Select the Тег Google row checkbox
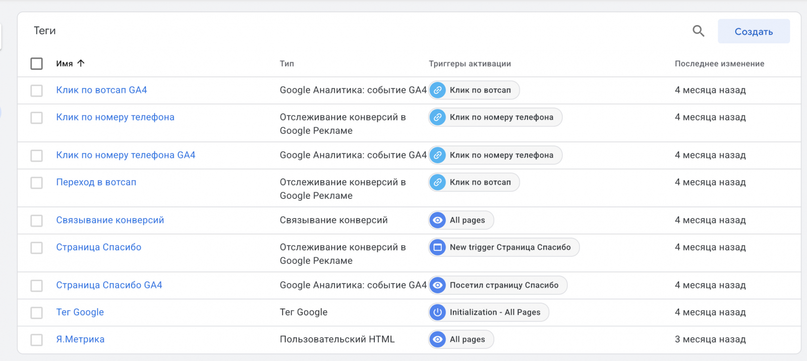 [x=37, y=313]
